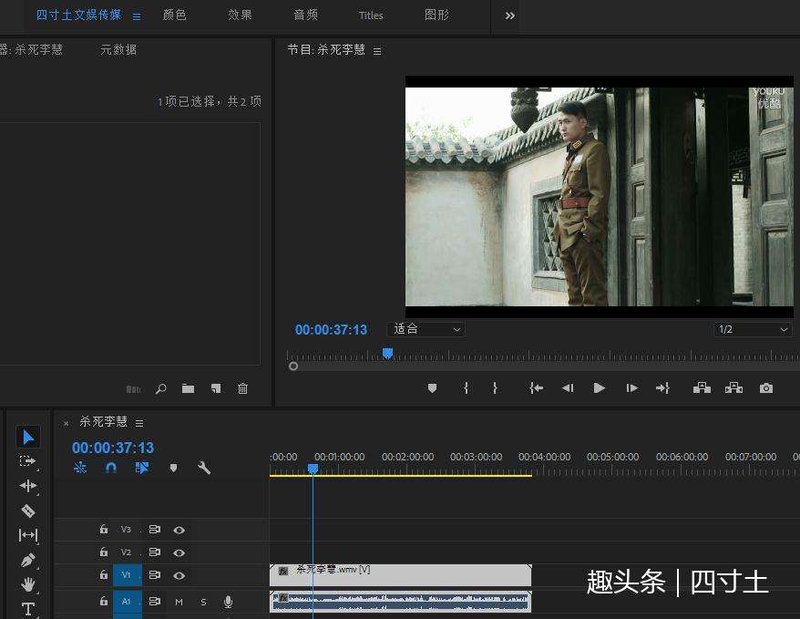Export frame with camera icon
Screen dimensions: 800x619
[x=765, y=388]
